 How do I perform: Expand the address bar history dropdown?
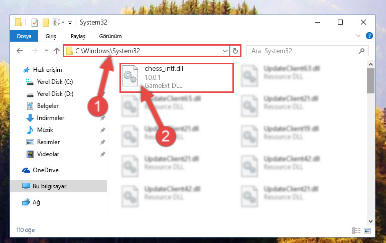click(x=225, y=51)
